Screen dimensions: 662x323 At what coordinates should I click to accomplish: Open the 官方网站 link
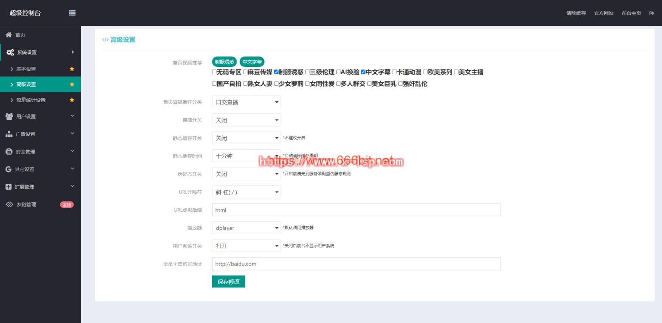click(604, 13)
